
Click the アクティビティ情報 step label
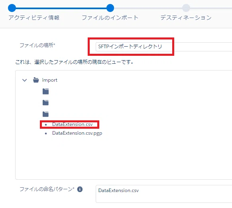click(x=34, y=18)
